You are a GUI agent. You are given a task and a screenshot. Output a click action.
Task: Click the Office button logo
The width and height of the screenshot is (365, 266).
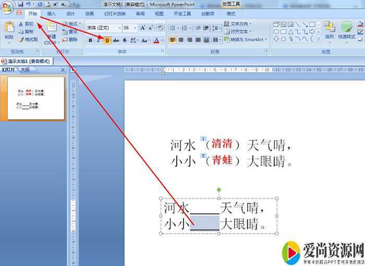[x=7, y=7]
